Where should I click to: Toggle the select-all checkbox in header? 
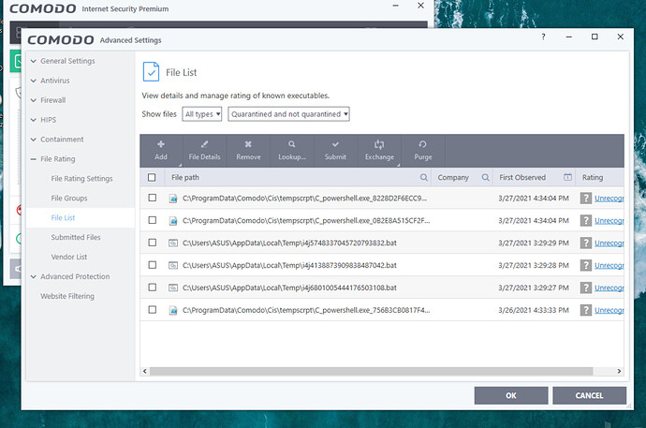[153, 177]
